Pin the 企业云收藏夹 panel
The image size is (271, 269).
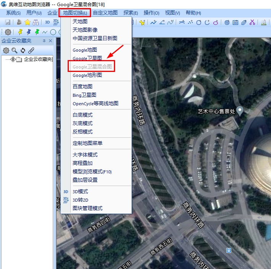coord(44,41)
